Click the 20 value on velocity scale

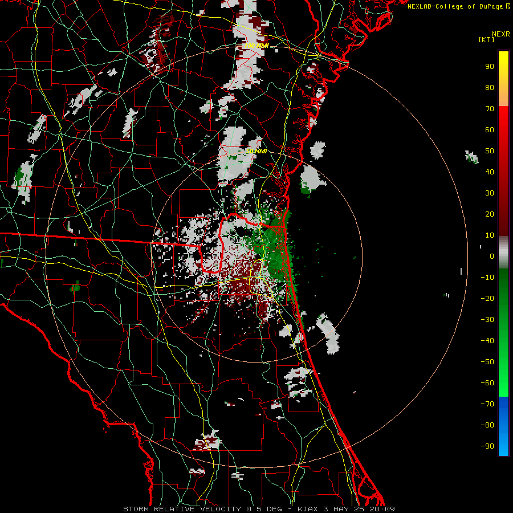coord(490,214)
